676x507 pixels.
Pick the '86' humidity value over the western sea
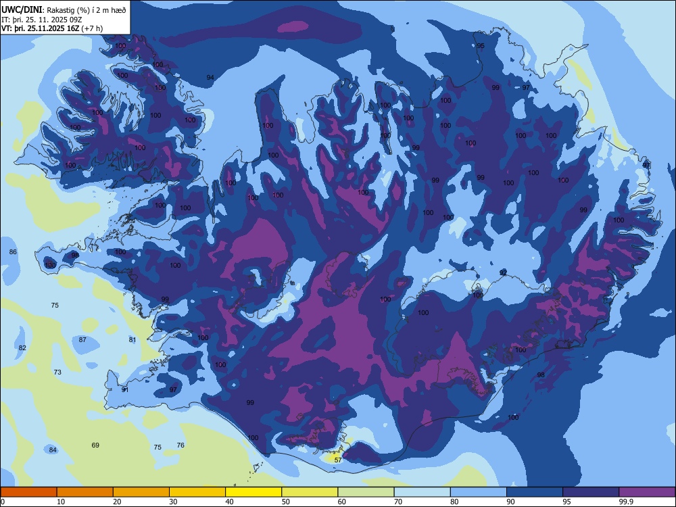[x=13, y=251]
